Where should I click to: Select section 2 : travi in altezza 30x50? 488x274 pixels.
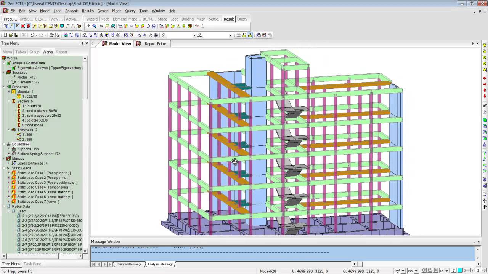pyautogui.click(x=37, y=111)
